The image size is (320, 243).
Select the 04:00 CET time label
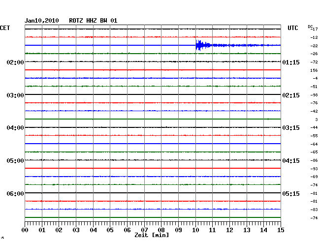(15, 128)
